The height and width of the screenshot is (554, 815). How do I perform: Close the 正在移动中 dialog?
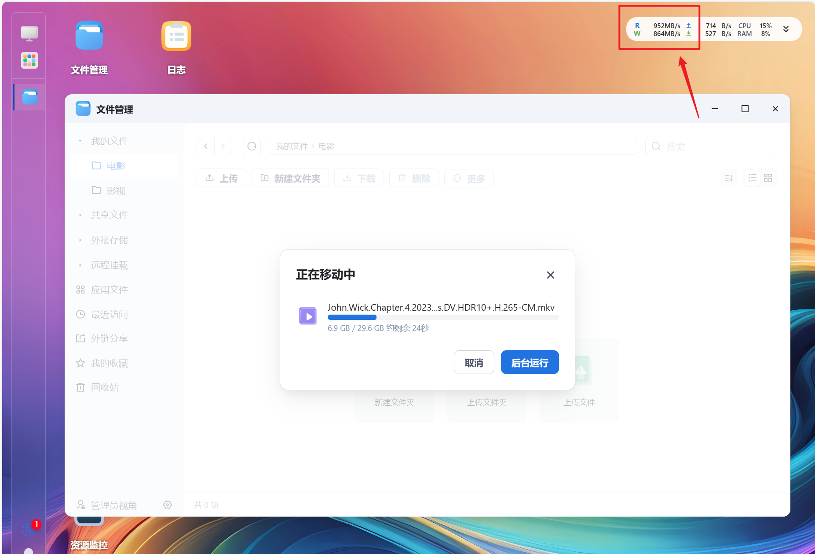(x=551, y=275)
